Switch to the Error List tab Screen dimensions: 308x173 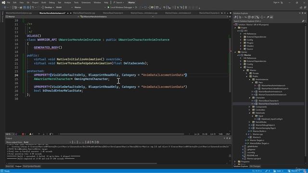pyautogui.click(x=10, y=166)
